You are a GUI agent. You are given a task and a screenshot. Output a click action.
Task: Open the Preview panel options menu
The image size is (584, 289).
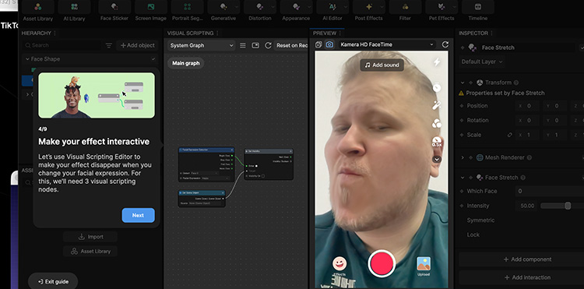[x=340, y=33]
